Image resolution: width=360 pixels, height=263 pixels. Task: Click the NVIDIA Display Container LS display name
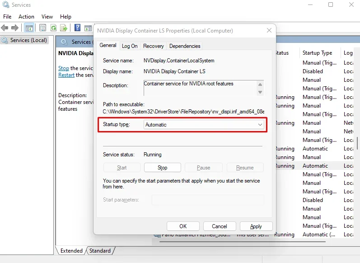pos(174,71)
